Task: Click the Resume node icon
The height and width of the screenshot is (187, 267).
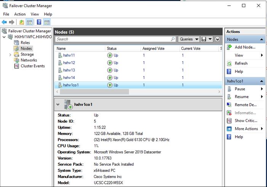Action: 229,97
